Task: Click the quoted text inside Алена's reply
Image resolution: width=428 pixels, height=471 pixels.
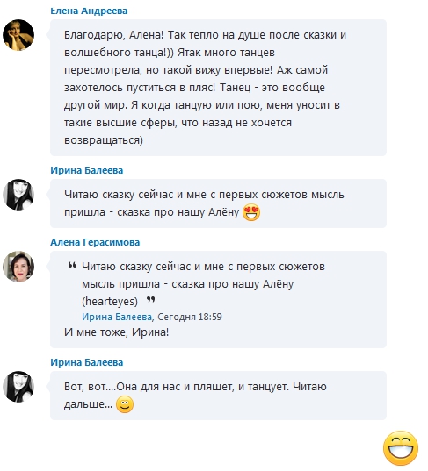Action: (204, 284)
